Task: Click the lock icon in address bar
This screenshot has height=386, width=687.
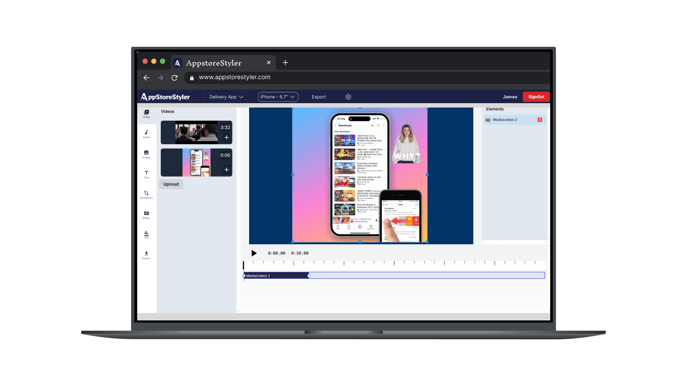Action: coord(191,78)
